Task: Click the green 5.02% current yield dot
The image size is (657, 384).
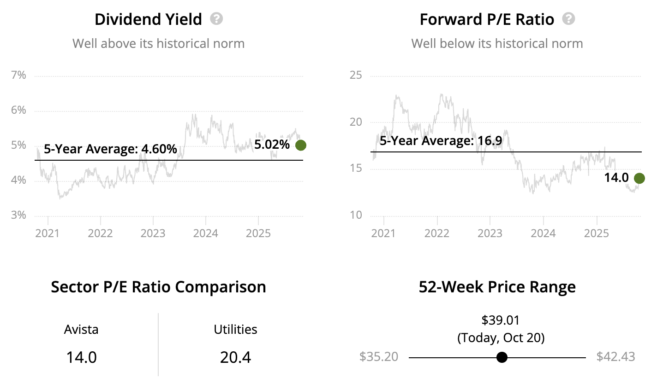Action: (x=300, y=145)
